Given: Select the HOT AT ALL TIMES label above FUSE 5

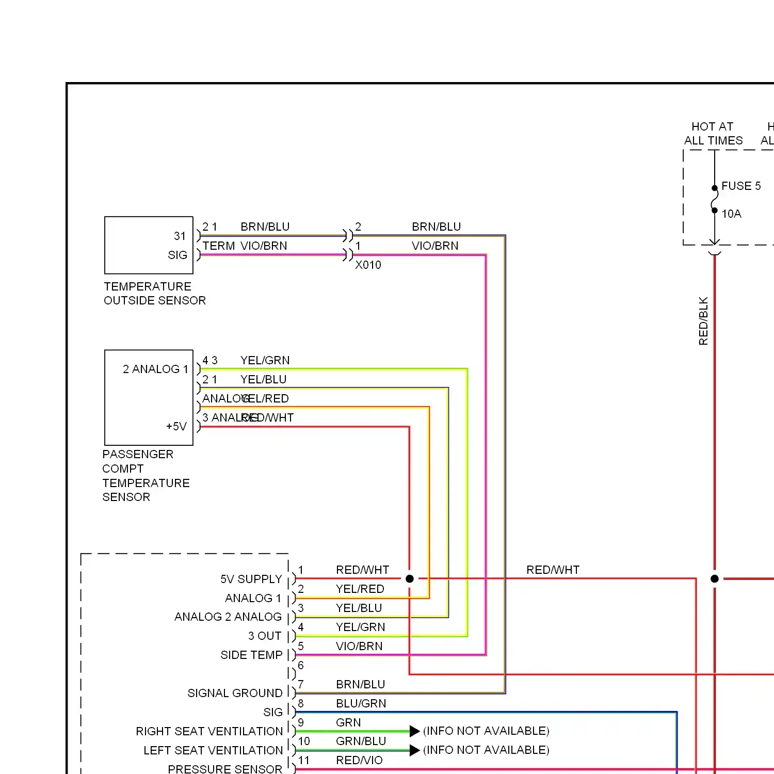Looking at the screenshot, I should 713,133.
